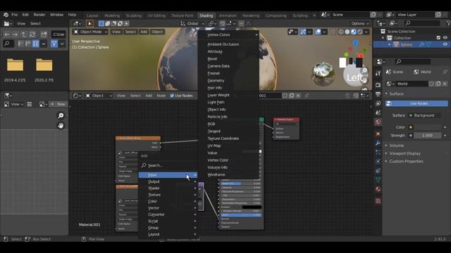Open the Vector submenu in Add menu
Screen dimensions: 451x253
tap(168, 208)
